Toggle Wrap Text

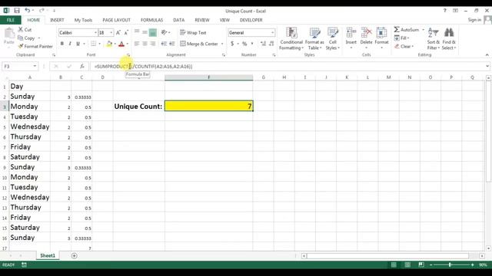click(x=193, y=32)
